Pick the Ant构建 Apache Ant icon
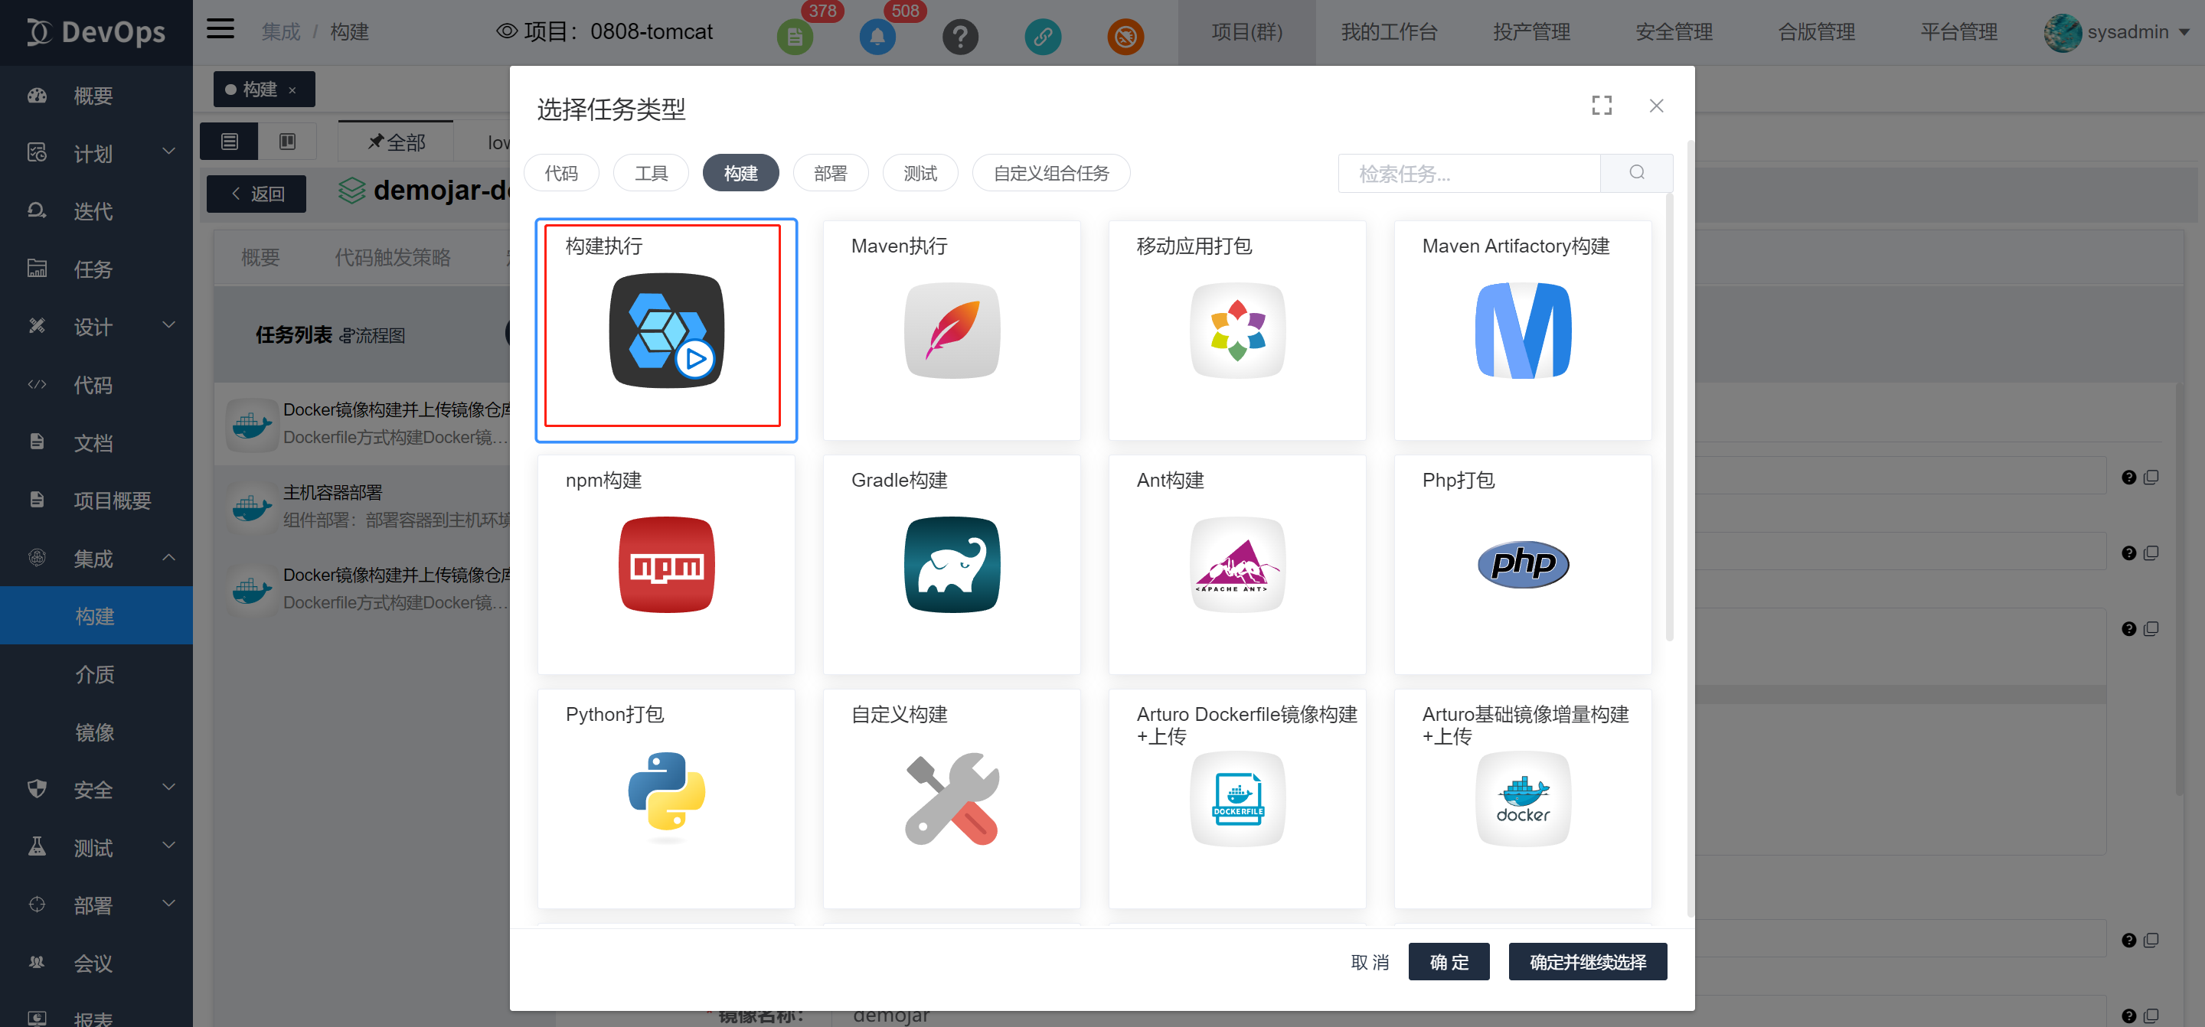Image resolution: width=2205 pixels, height=1027 pixels. coord(1237,564)
